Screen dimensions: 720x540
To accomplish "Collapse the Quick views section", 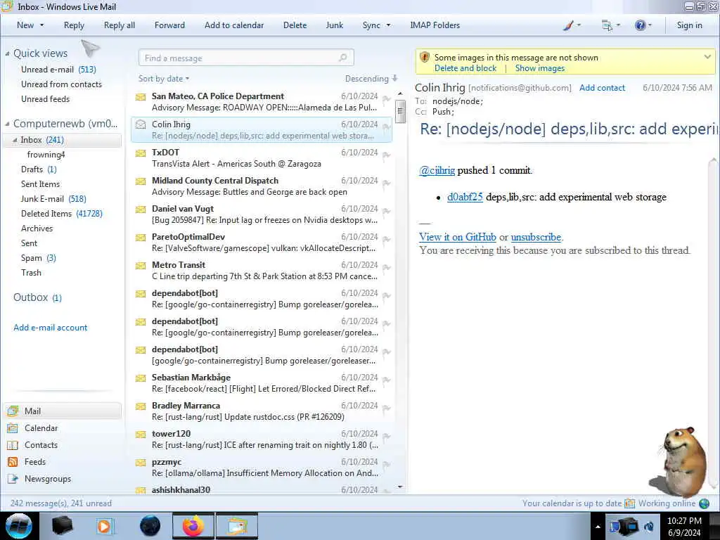I will 7,53.
